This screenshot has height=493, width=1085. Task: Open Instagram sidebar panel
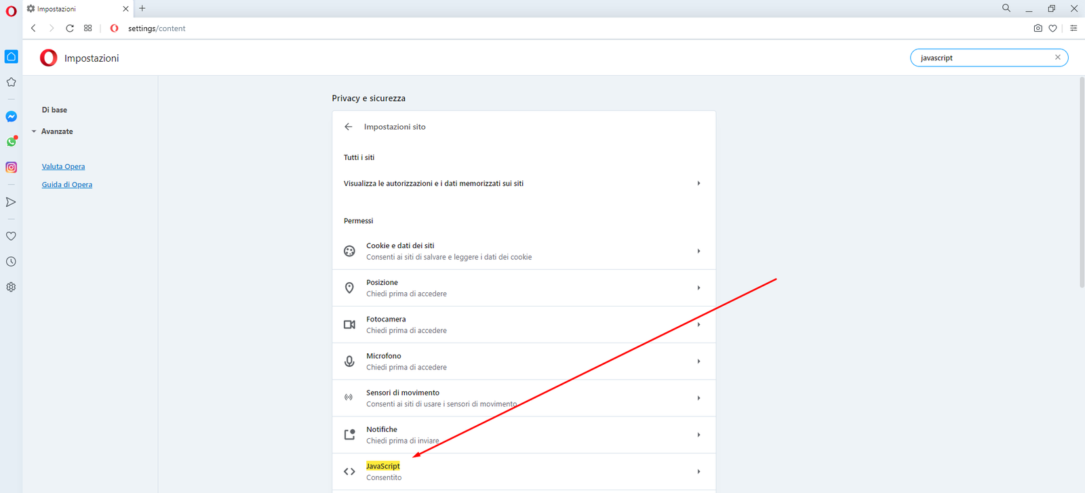pos(12,167)
